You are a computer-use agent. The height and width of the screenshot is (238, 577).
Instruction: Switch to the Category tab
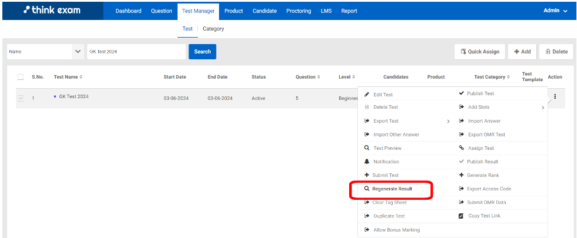click(x=213, y=29)
